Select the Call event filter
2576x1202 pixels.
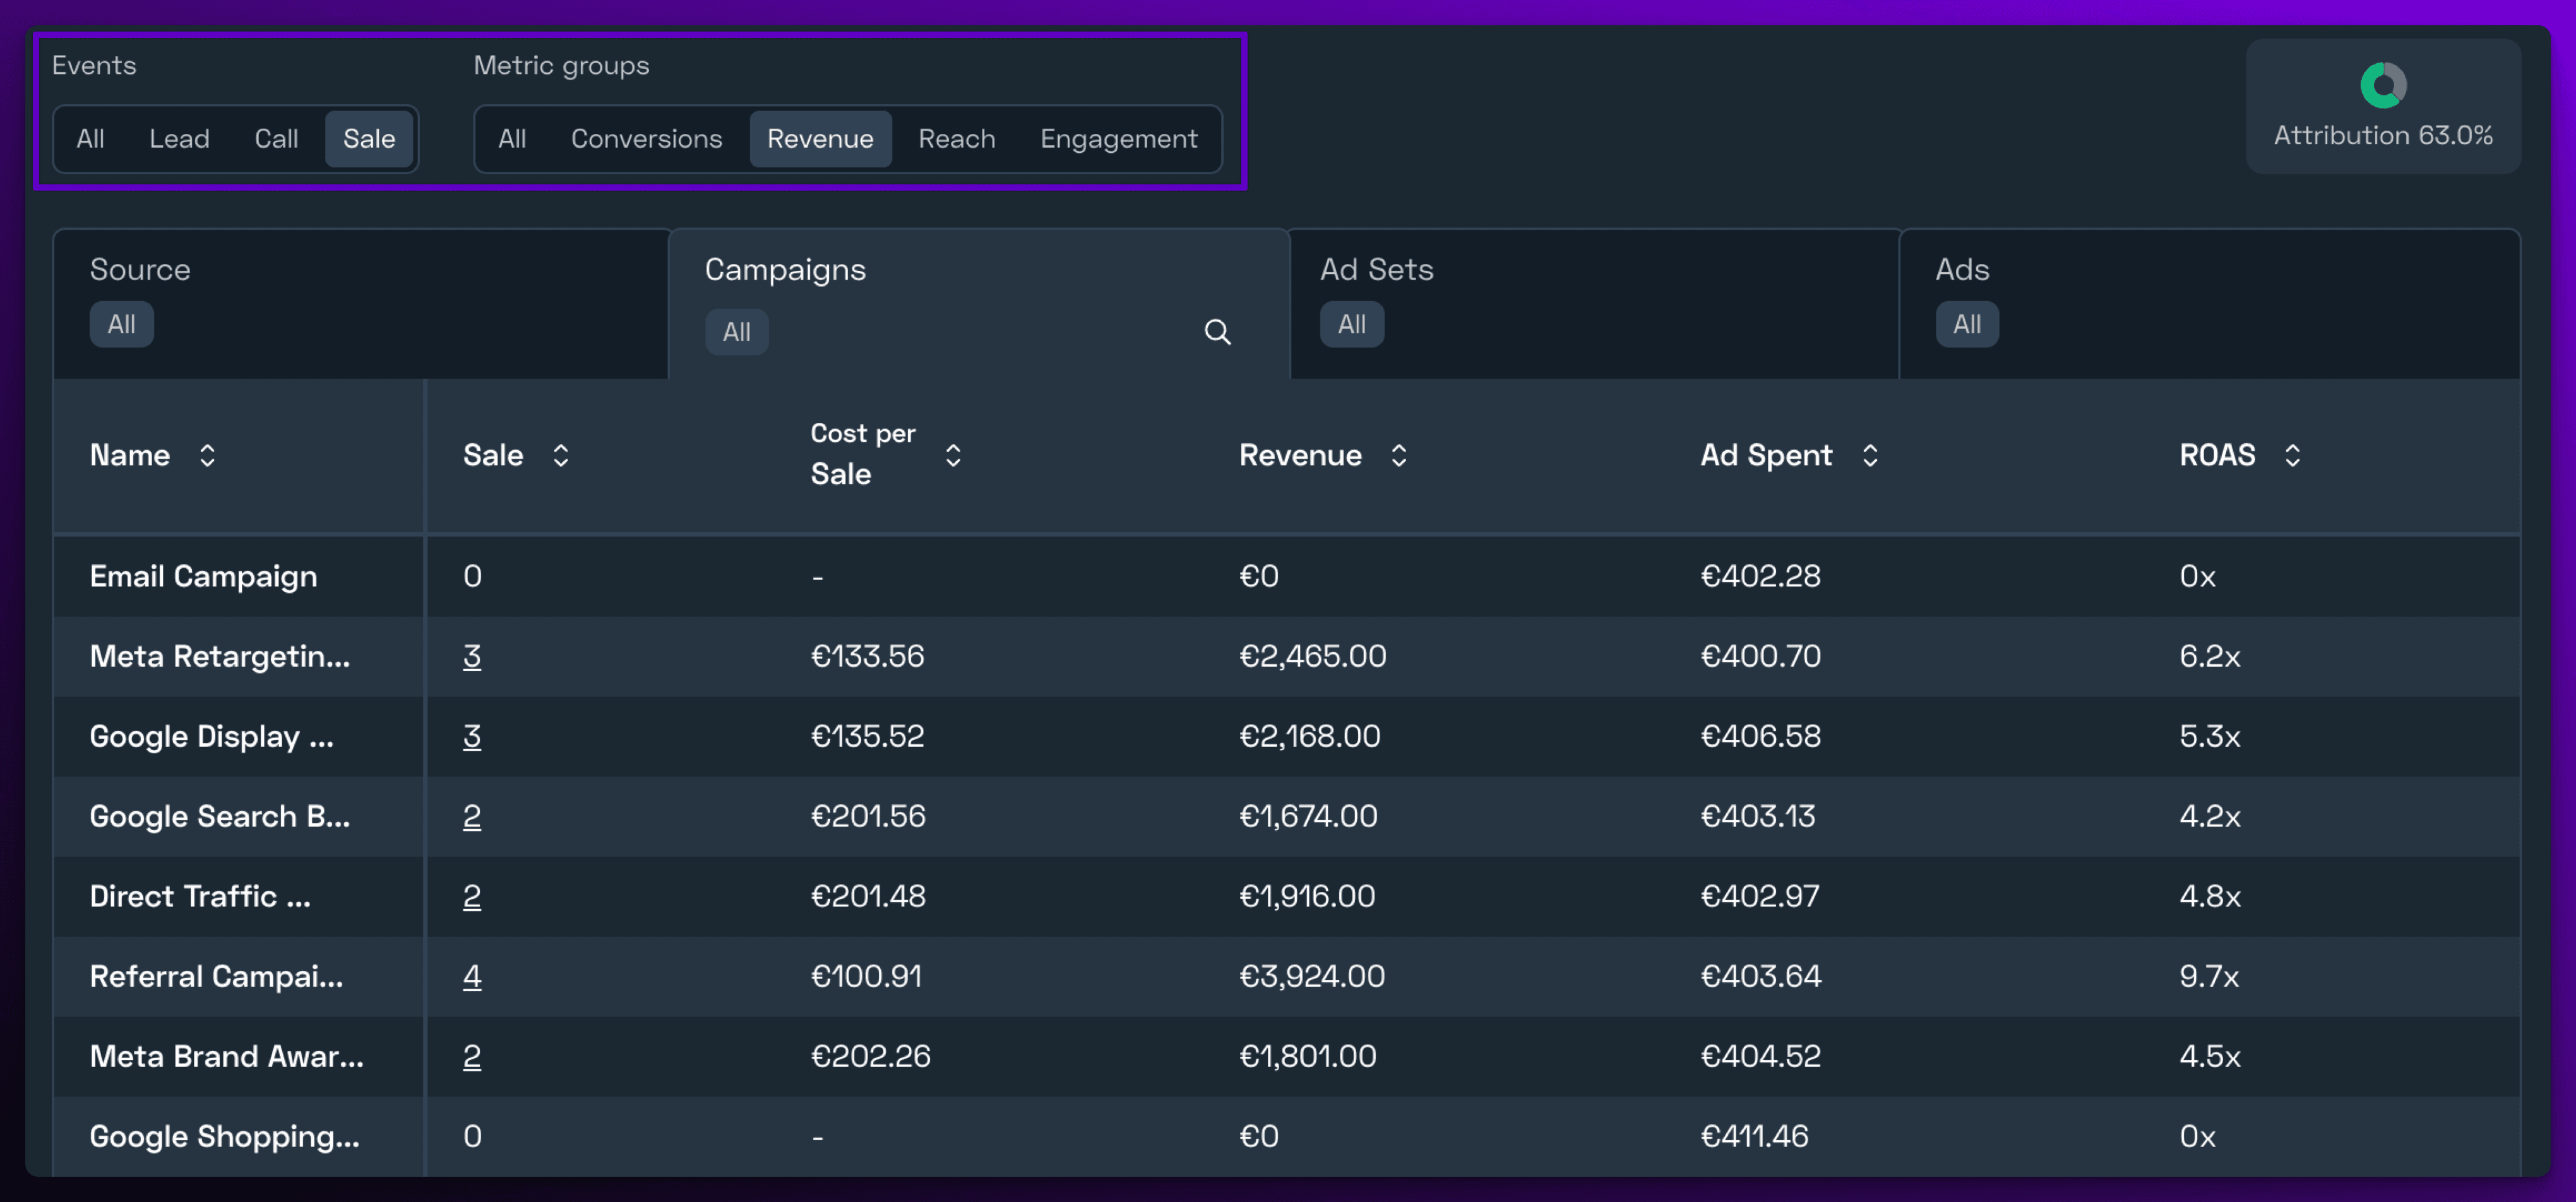tap(276, 139)
